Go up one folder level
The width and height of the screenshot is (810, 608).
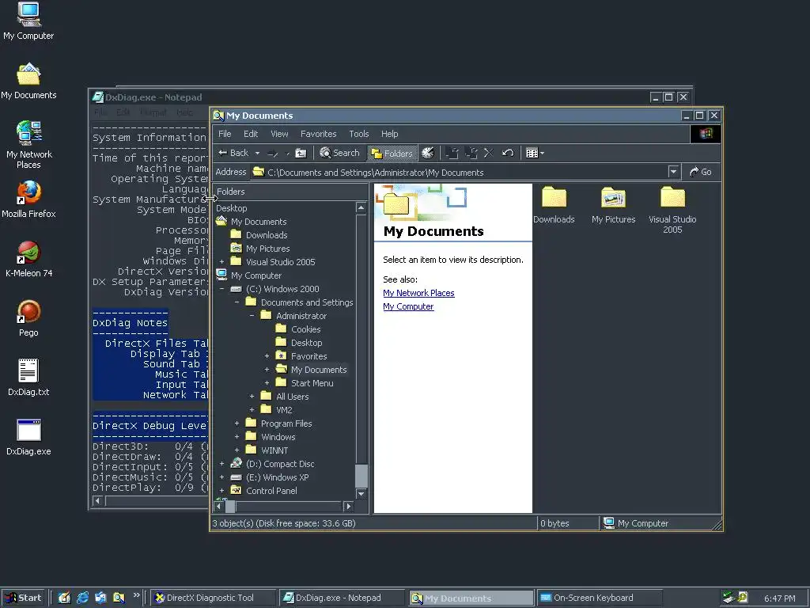[301, 153]
